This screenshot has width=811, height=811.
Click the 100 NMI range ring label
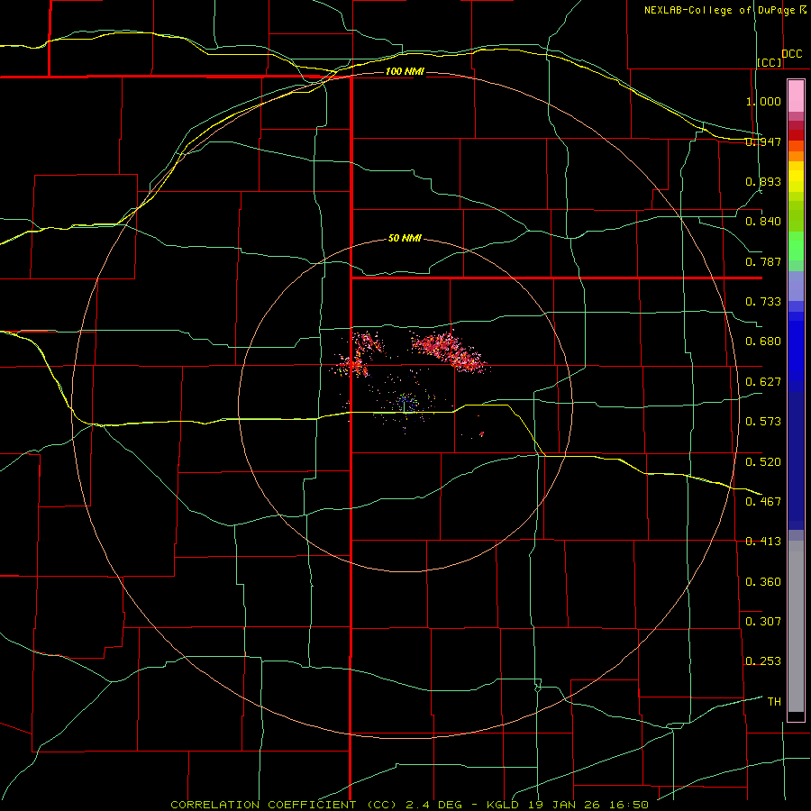coord(405,71)
